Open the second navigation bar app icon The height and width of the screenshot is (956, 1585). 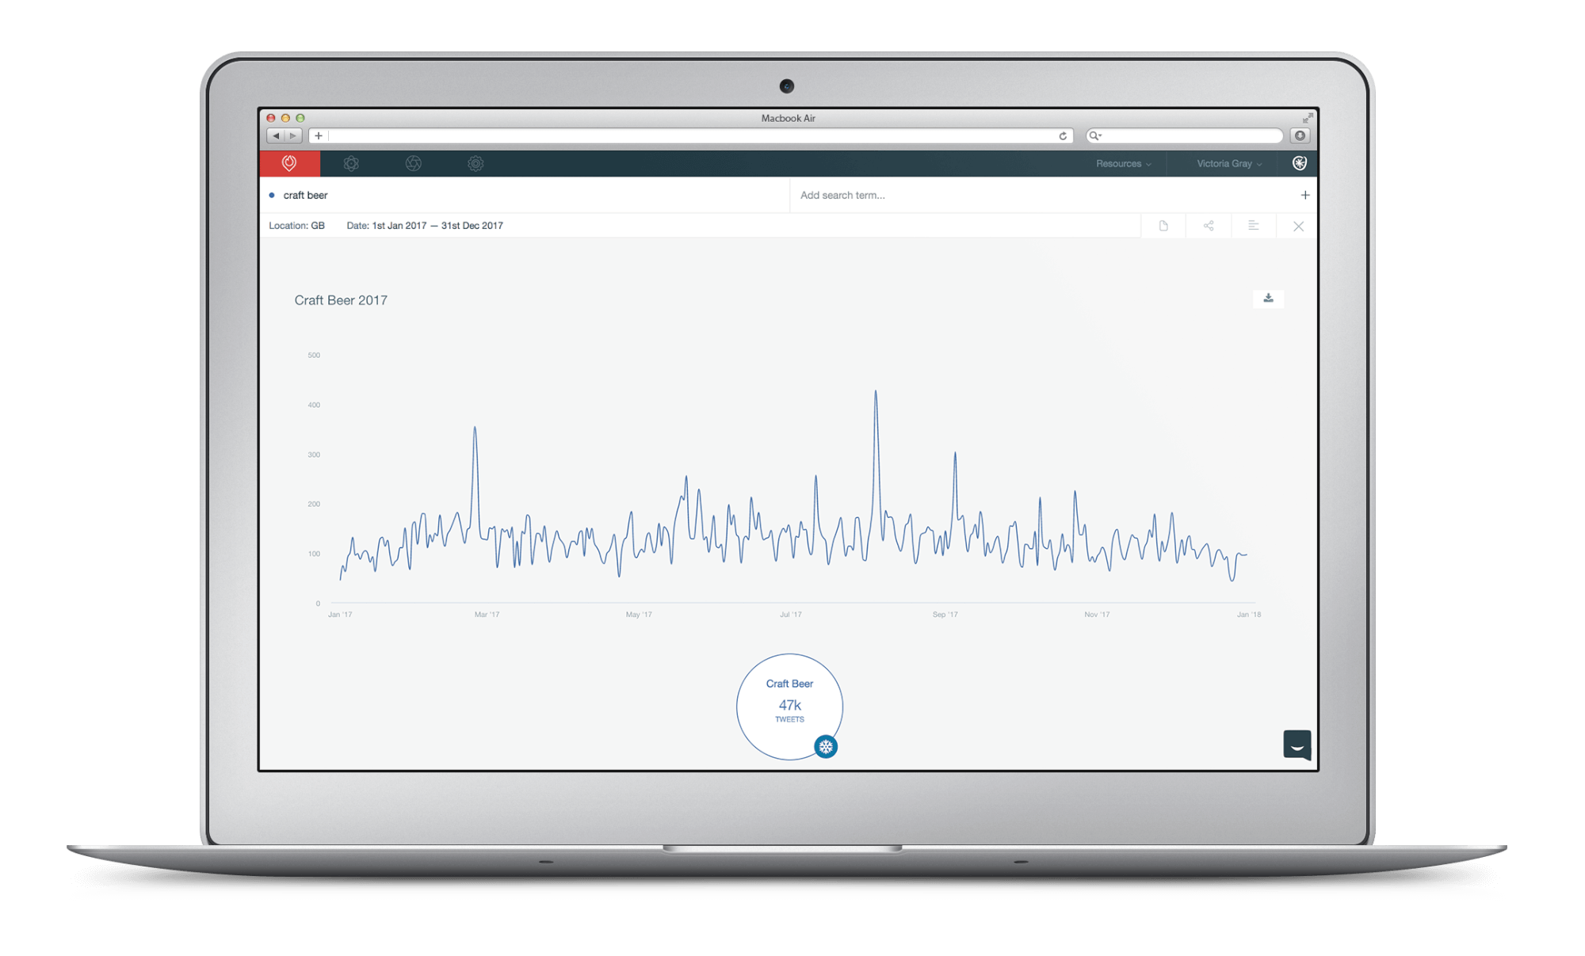coord(351,163)
